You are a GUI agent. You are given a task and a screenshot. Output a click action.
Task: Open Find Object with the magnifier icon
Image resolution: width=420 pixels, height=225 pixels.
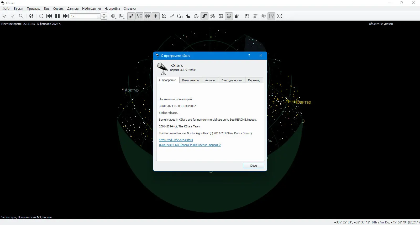(21, 16)
